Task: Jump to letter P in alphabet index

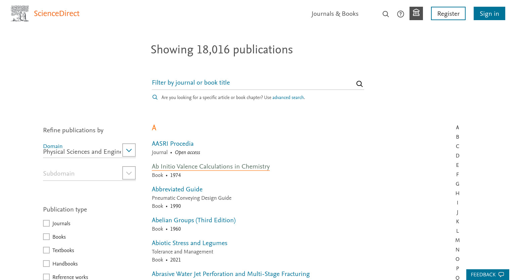Action: point(458,269)
